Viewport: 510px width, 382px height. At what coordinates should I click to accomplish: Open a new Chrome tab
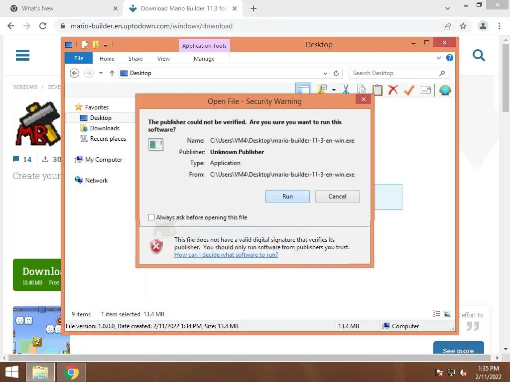pyautogui.click(x=254, y=8)
